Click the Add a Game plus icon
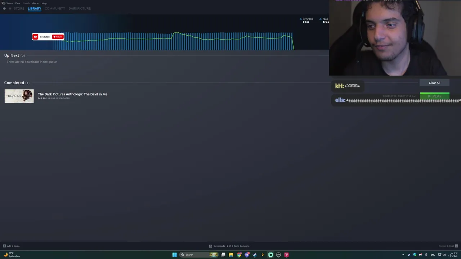 4,246
